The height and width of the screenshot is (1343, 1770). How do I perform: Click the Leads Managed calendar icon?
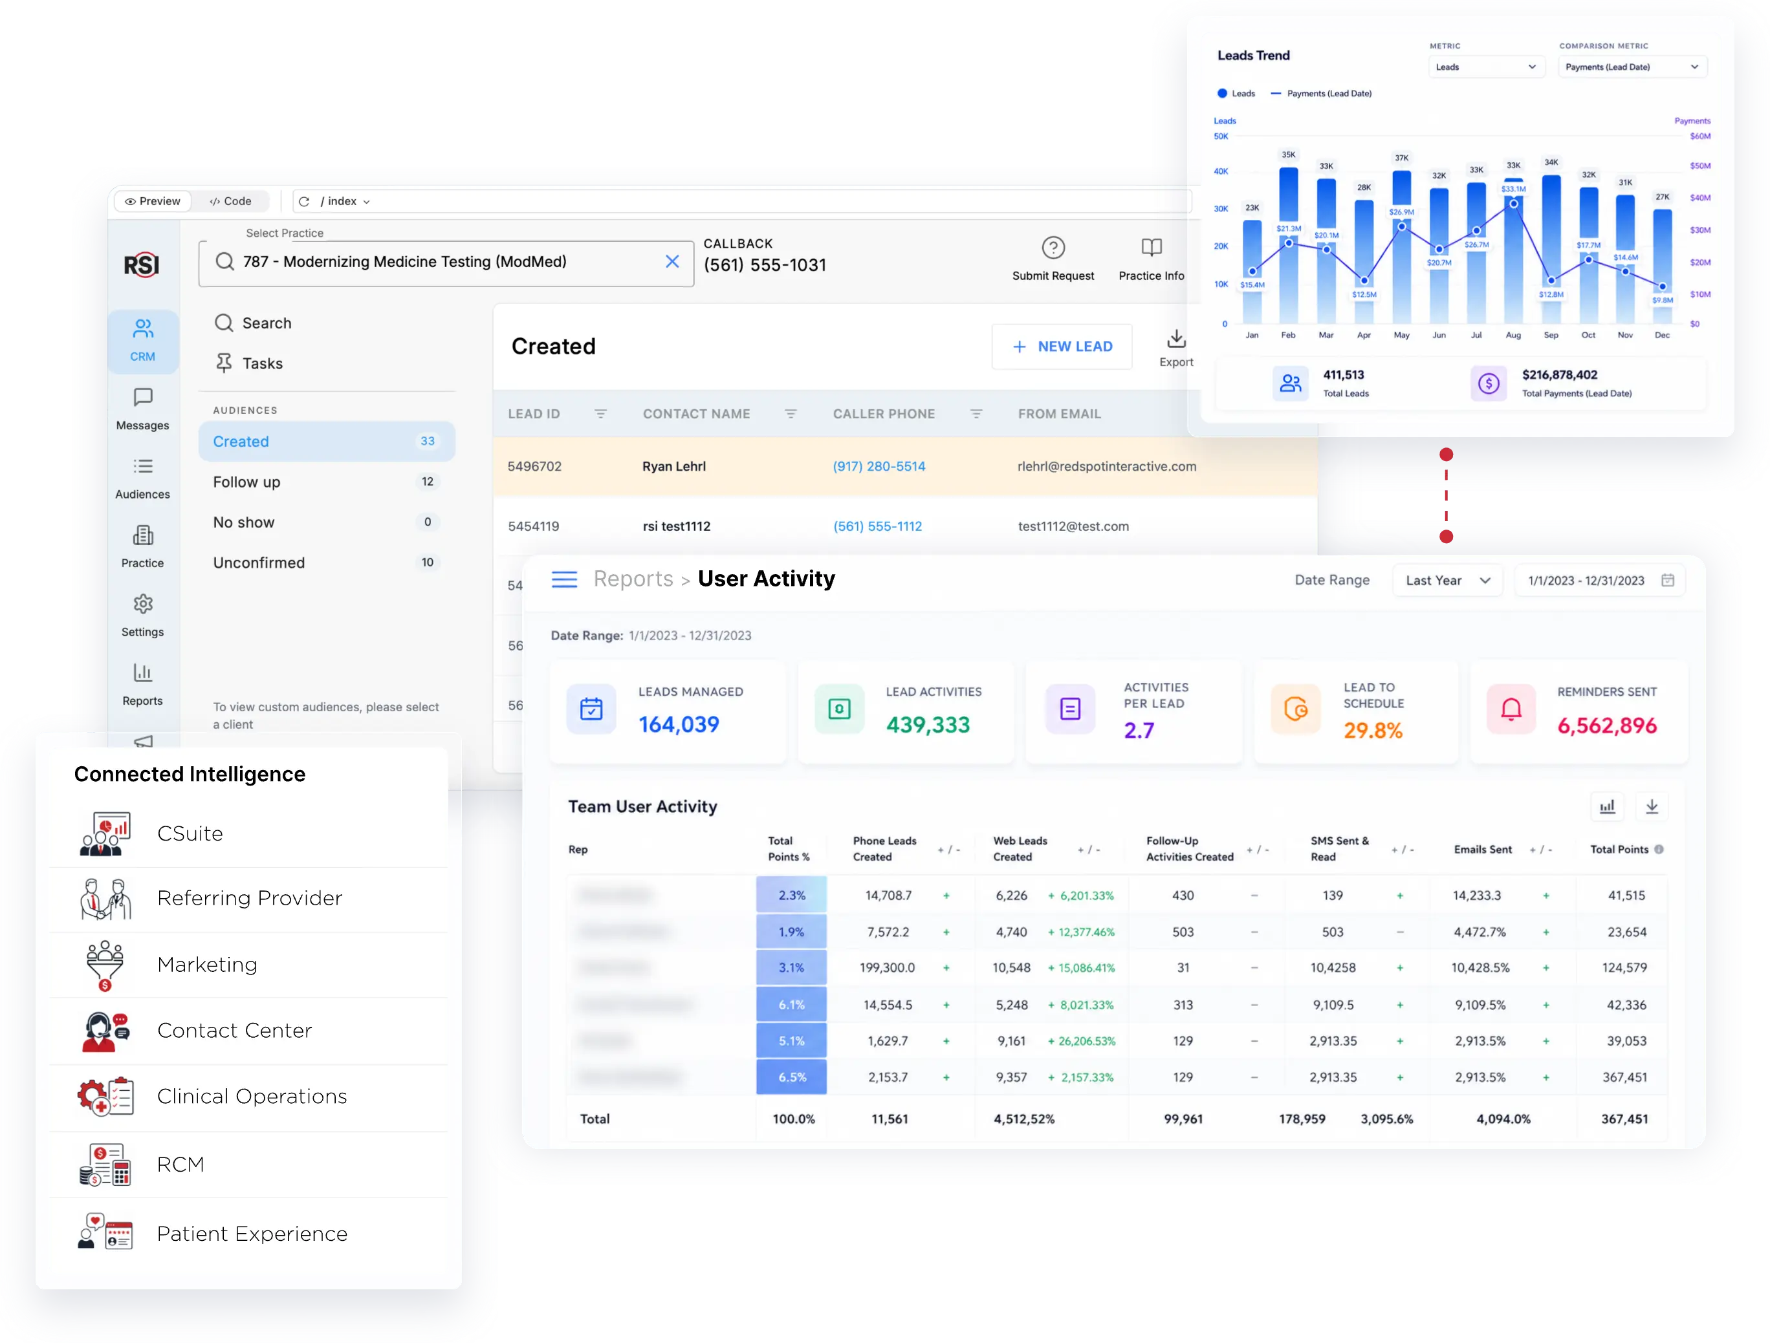pyautogui.click(x=591, y=709)
